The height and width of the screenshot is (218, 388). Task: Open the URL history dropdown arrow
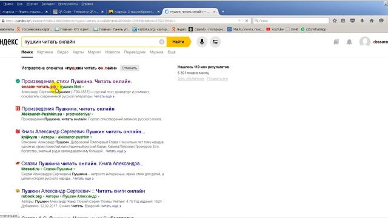pos(239,21)
